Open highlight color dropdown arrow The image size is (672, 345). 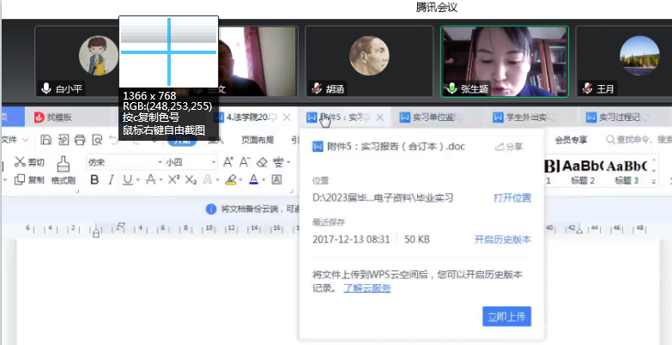(241, 180)
